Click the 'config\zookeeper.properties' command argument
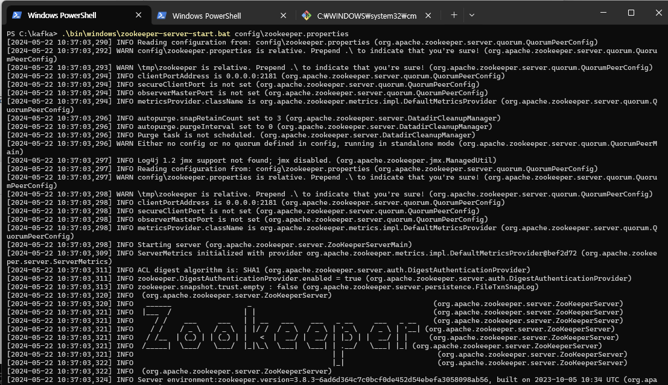The width and height of the screenshot is (668, 385). click(x=291, y=34)
